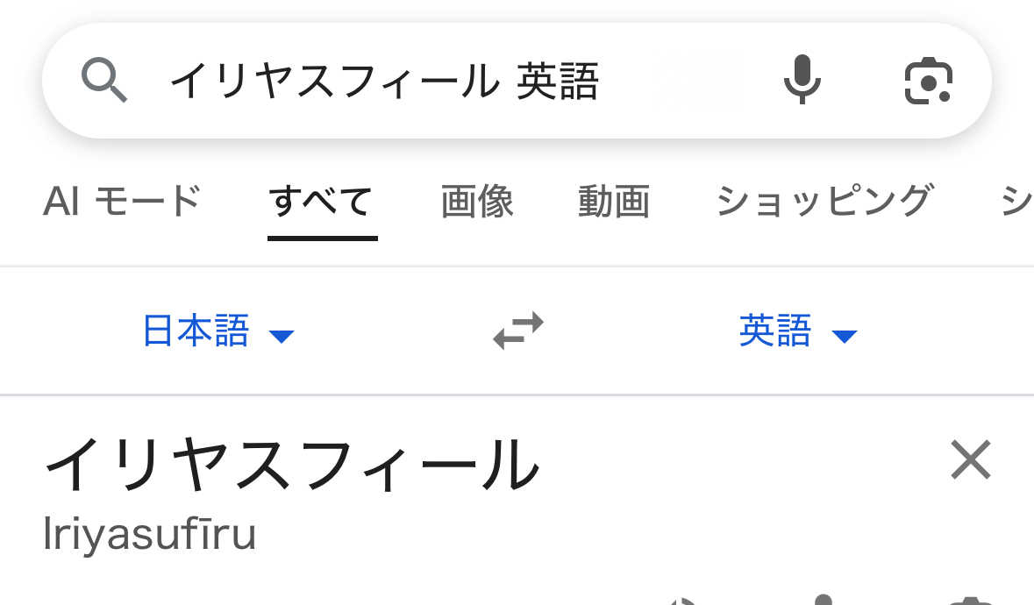
Task: Click the blue arrow beside 英語
Action: tap(844, 336)
